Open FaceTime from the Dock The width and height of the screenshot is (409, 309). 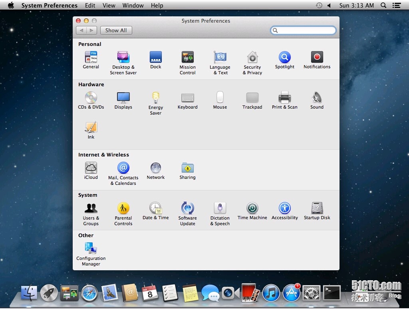tap(230, 293)
